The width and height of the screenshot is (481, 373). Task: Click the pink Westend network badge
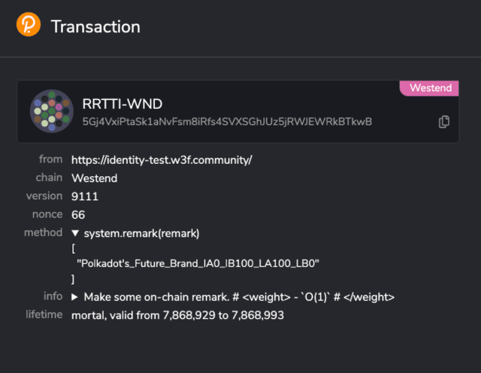[x=430, y=88]
